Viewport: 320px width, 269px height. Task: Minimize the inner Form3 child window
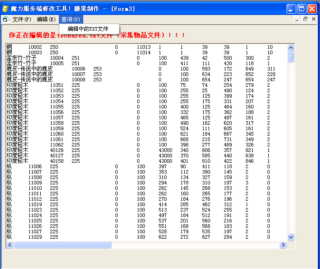coord(297,19)
